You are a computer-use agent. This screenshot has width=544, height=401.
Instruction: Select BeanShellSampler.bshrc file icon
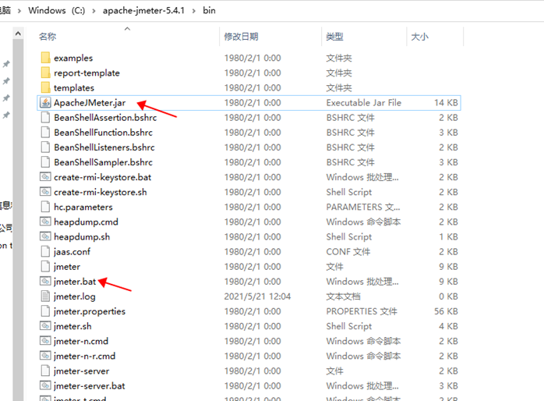pos(45,162)
